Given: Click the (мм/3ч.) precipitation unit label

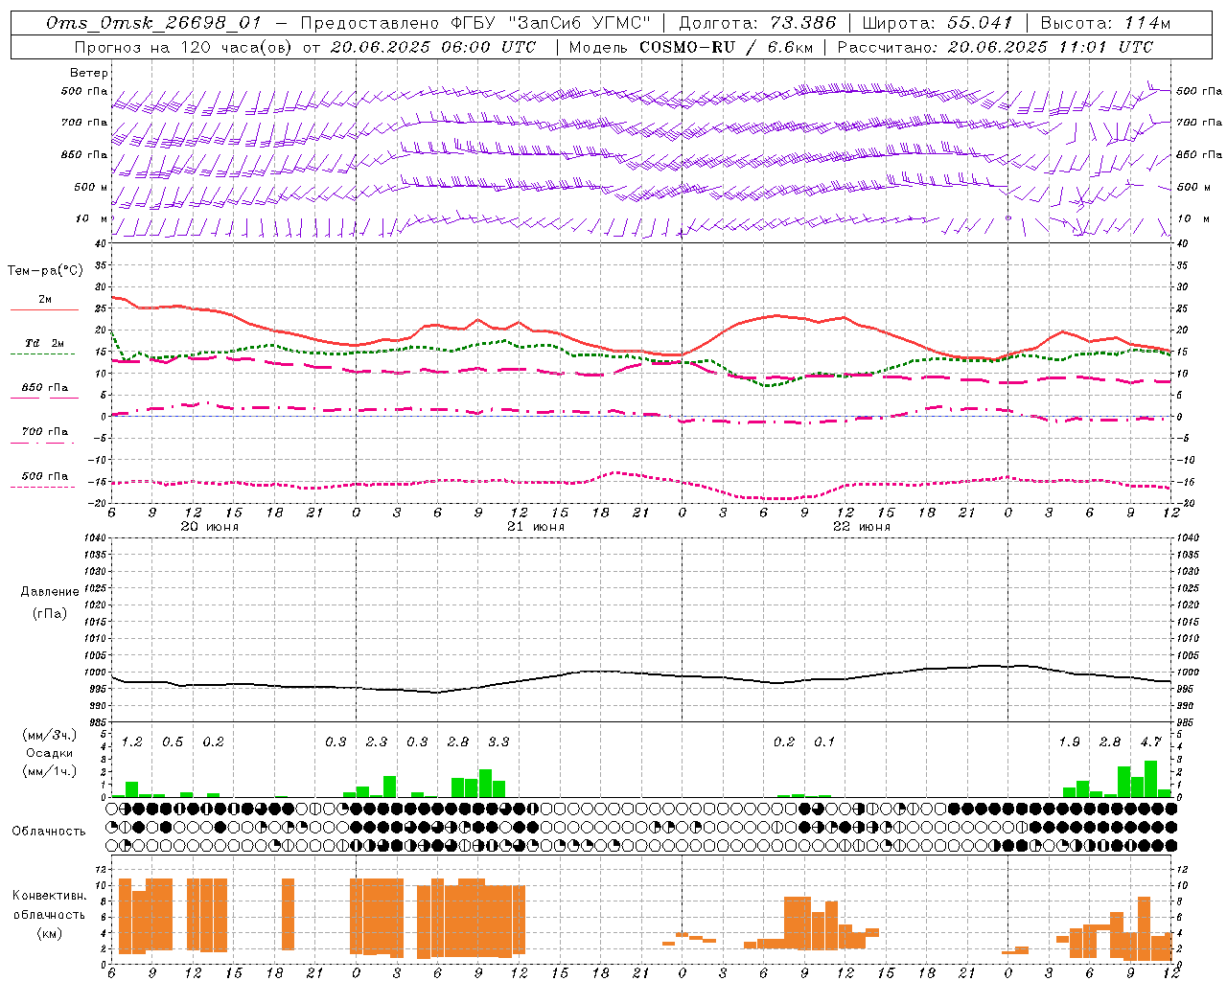Looking at the screenshot, I should 48,735.
